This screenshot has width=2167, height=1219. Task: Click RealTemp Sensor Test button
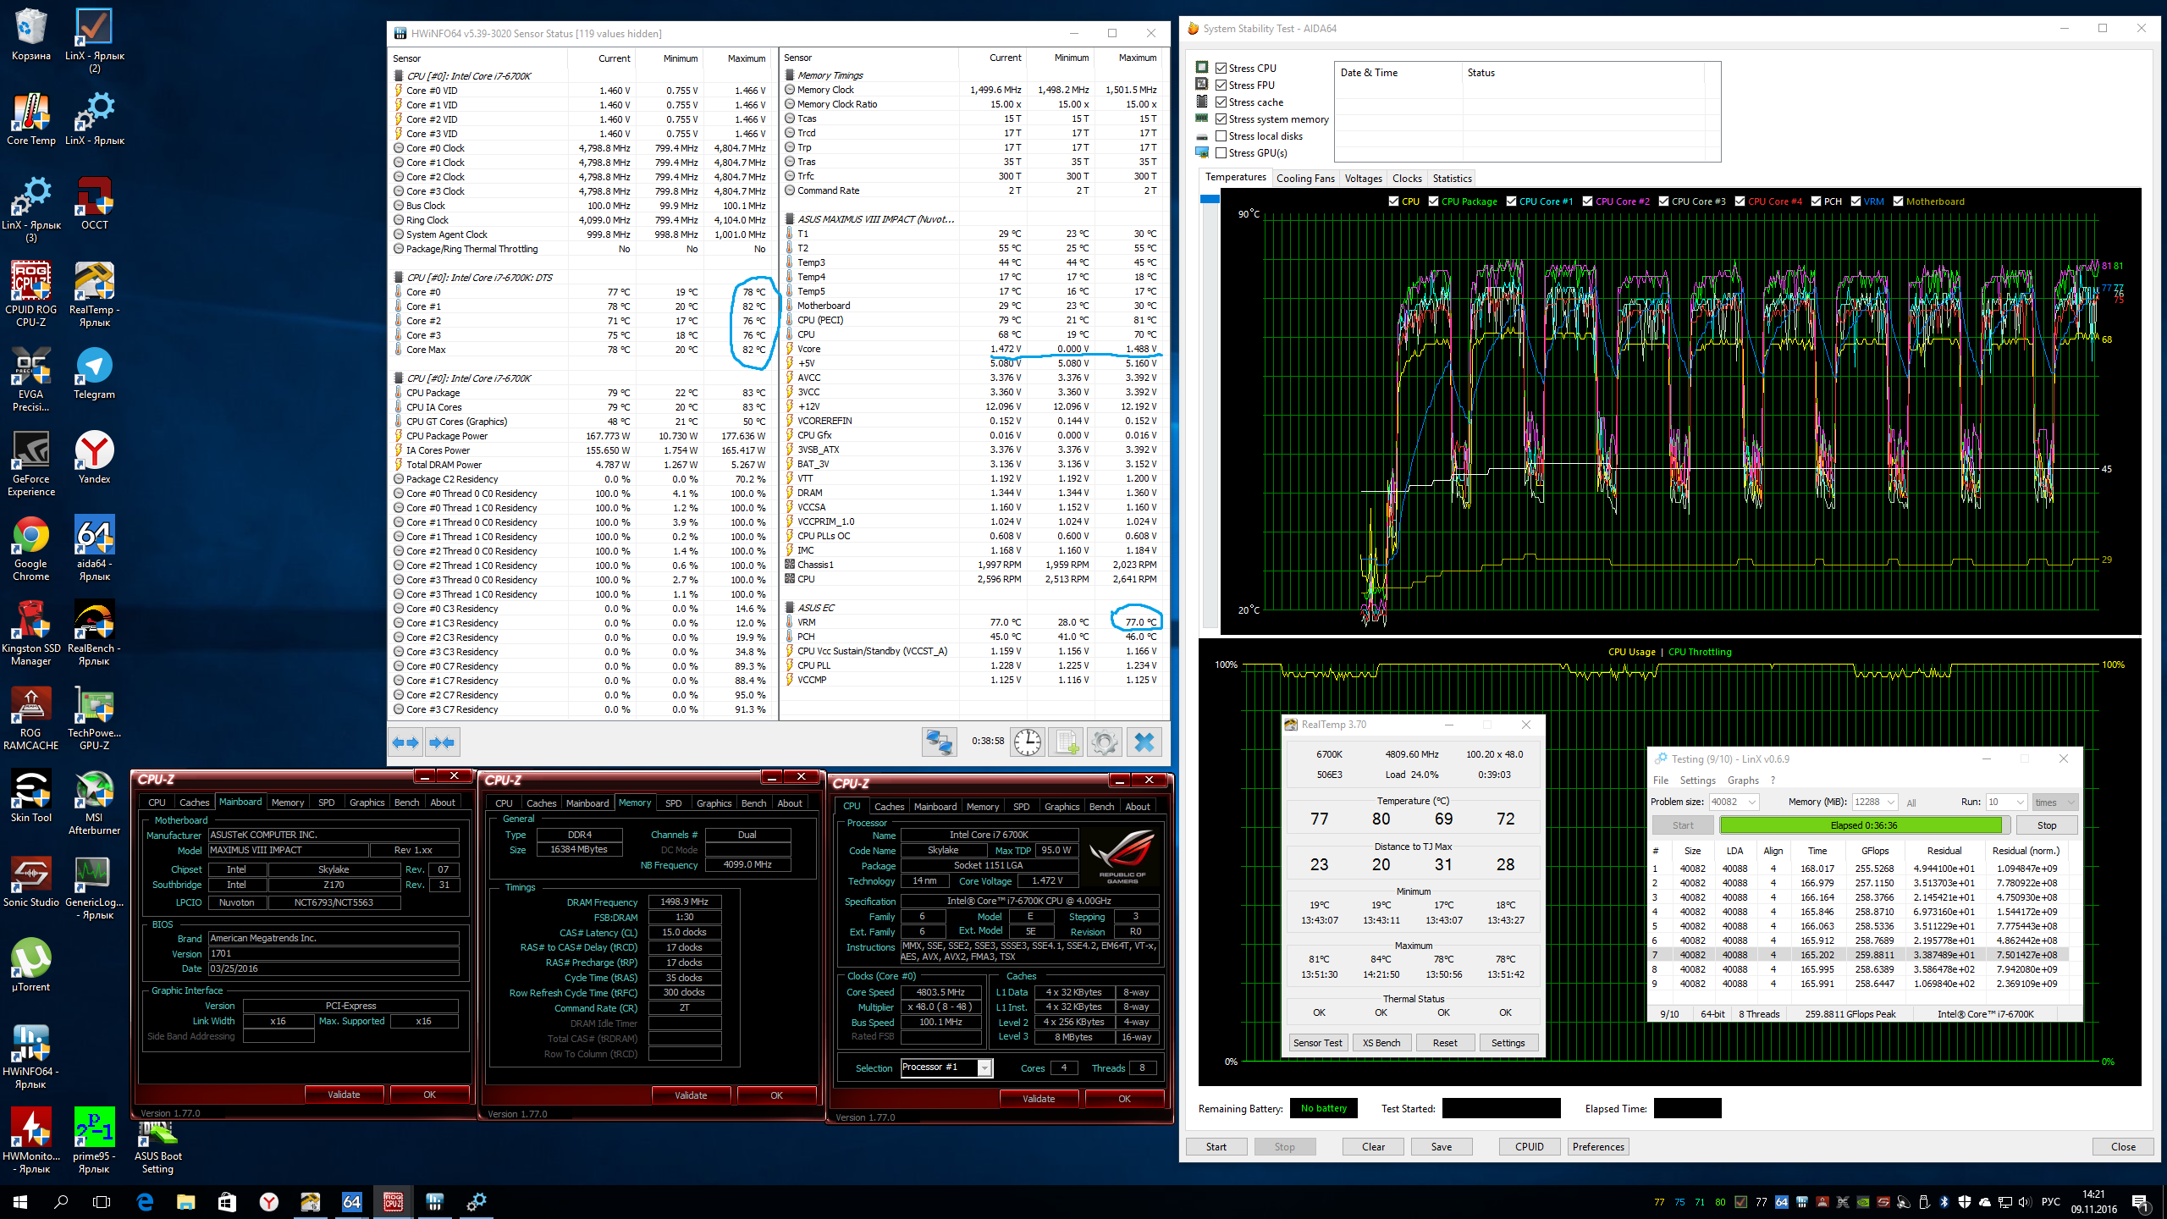click(1317, 1043)
